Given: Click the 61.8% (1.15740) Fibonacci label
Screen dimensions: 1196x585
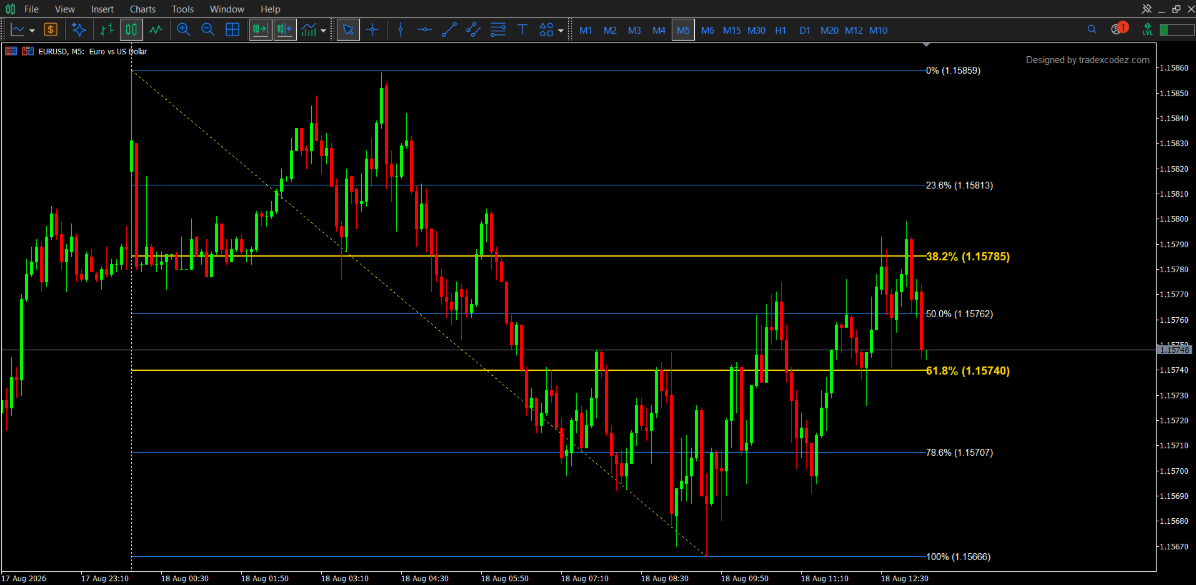Looking at the screenshot, I should click(x=967, y=371).
